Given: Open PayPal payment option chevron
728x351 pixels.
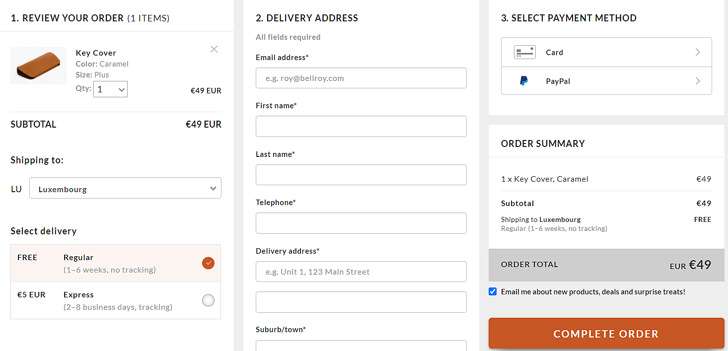Looking at the screenshot, I should [x=698, y=81].
